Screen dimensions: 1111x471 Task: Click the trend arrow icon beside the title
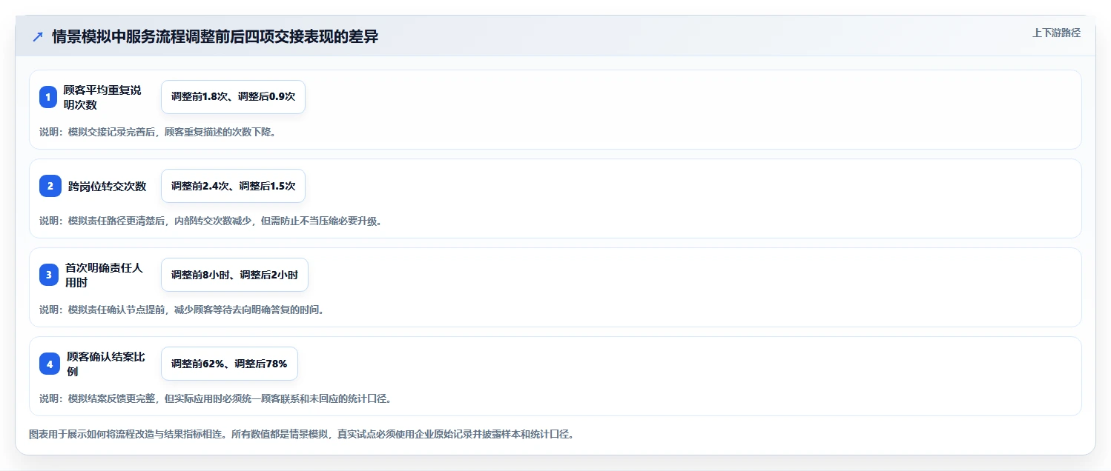(38, 37)
